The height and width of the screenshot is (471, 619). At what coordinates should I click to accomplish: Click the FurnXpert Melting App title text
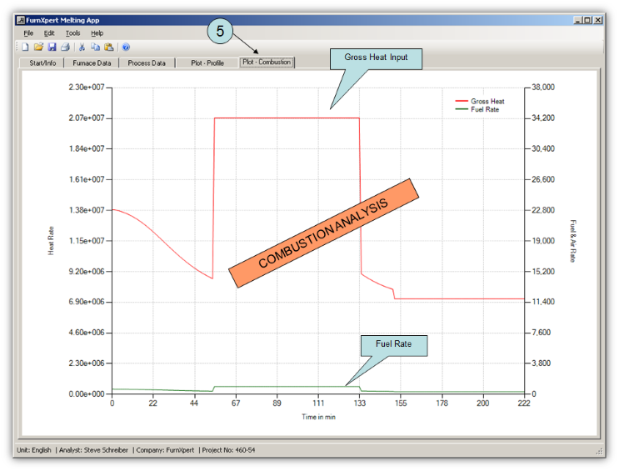(62, 20)
